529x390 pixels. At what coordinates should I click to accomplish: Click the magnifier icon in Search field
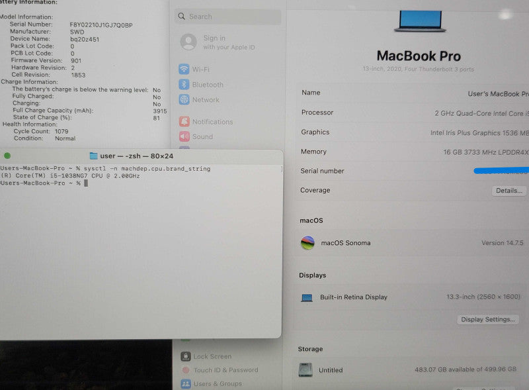[181, 16]
